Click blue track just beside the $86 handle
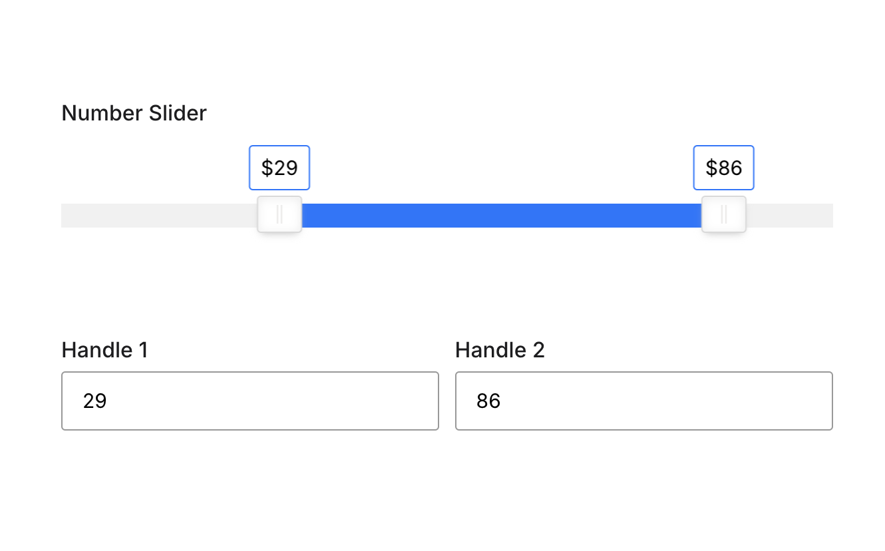Screen dimensions: 885x551 [691, 216]
